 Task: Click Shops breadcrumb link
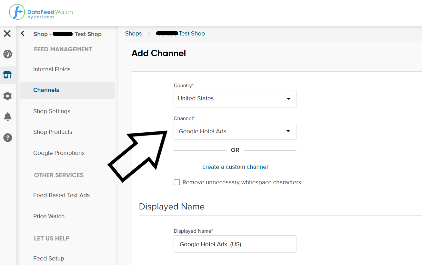133,34
